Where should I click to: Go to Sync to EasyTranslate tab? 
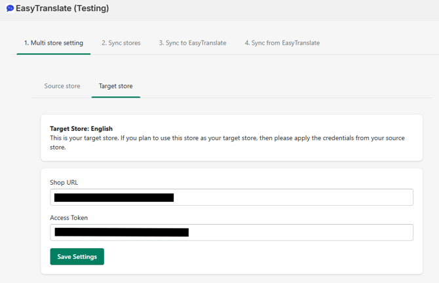coord(192,43)
